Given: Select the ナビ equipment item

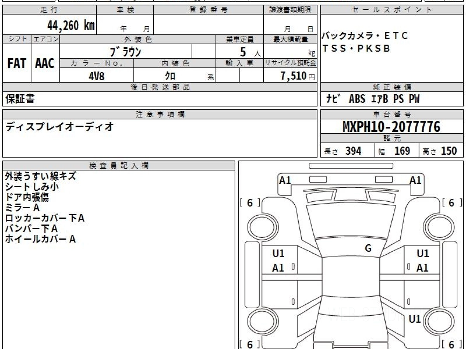Looking at the screenshot, I should (x=334, y=99).
